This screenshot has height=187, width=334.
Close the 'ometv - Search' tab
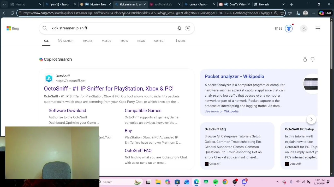point(214,4)
